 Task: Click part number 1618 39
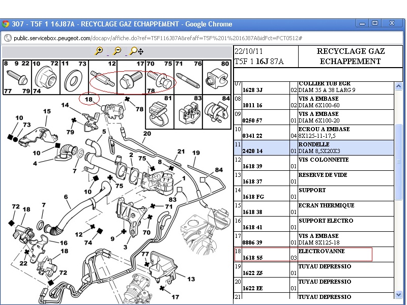coord(252,166)
